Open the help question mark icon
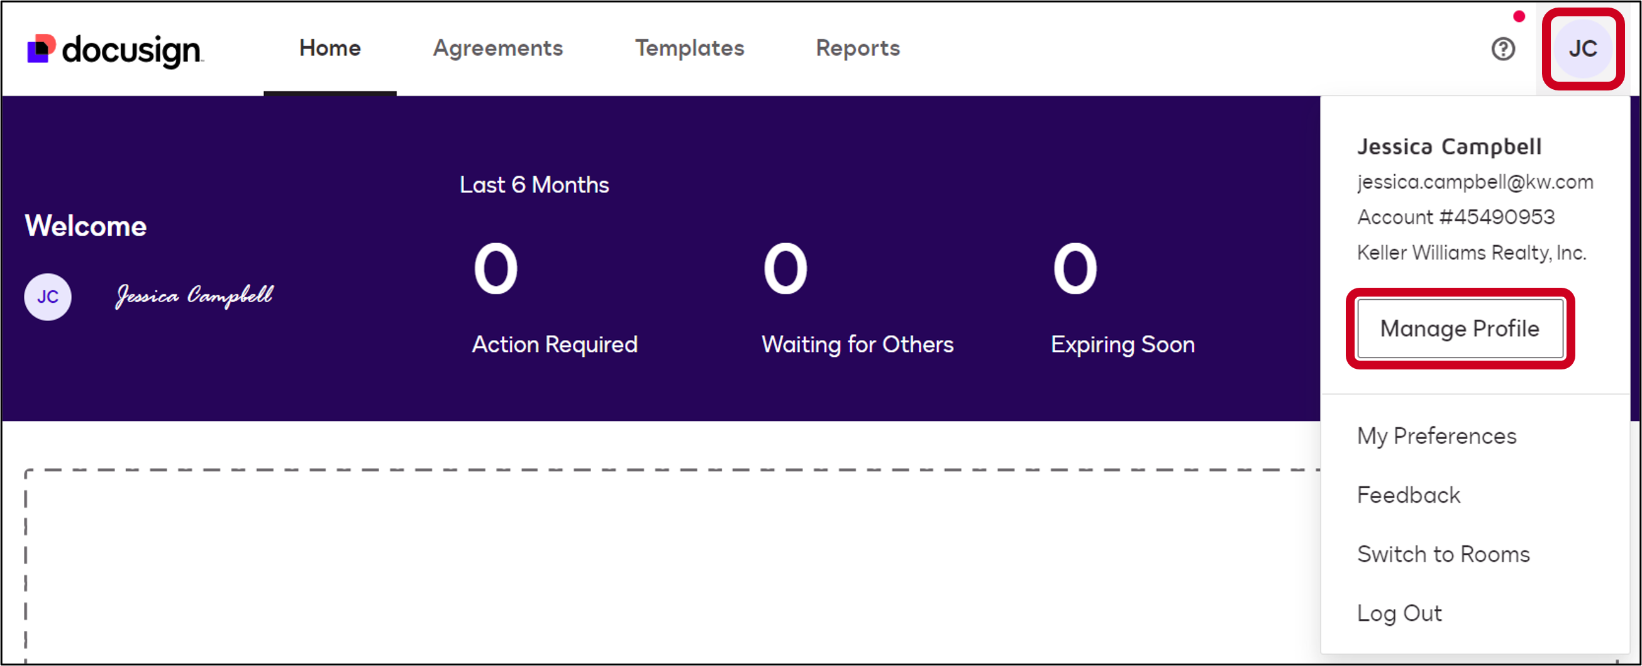 [x=1502, y=49]
